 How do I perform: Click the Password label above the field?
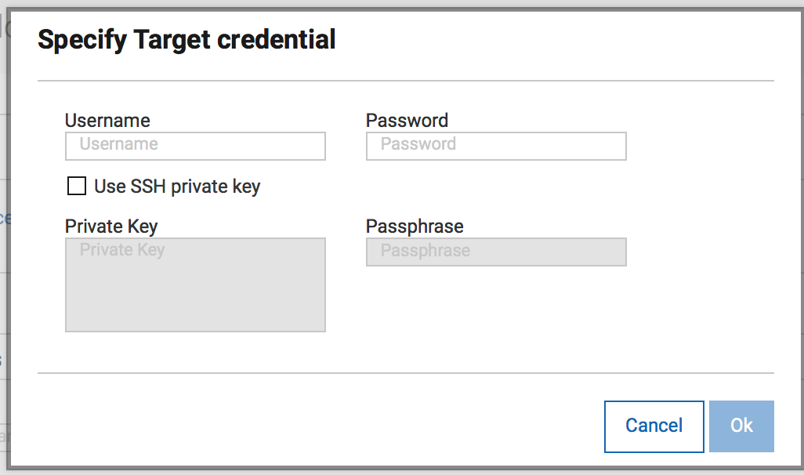[x=407, y=121]
